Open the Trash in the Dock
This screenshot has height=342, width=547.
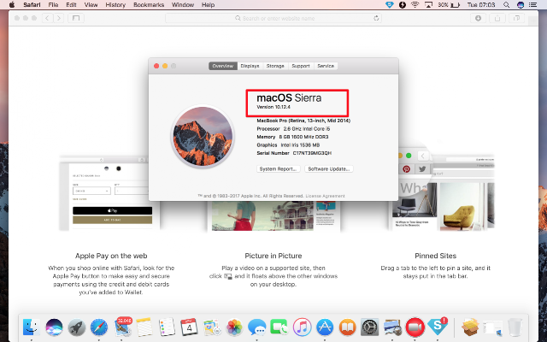(515, 327)
